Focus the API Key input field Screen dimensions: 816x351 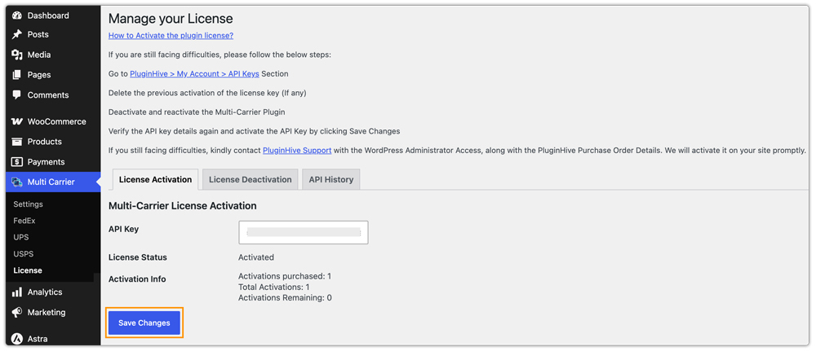(304, 232)
